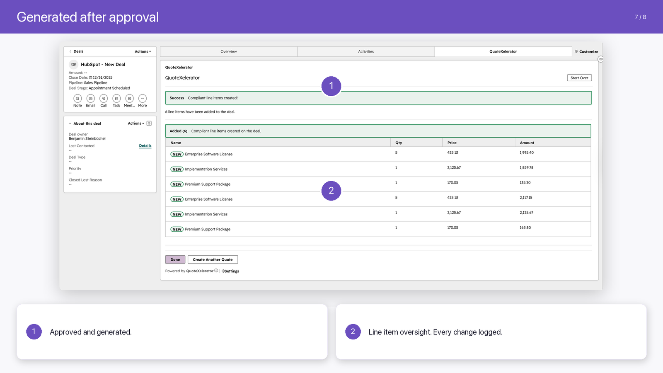Click the Added (6) banner
The width and height of the screenshot is (663, 373).
(x=378, y=131)
